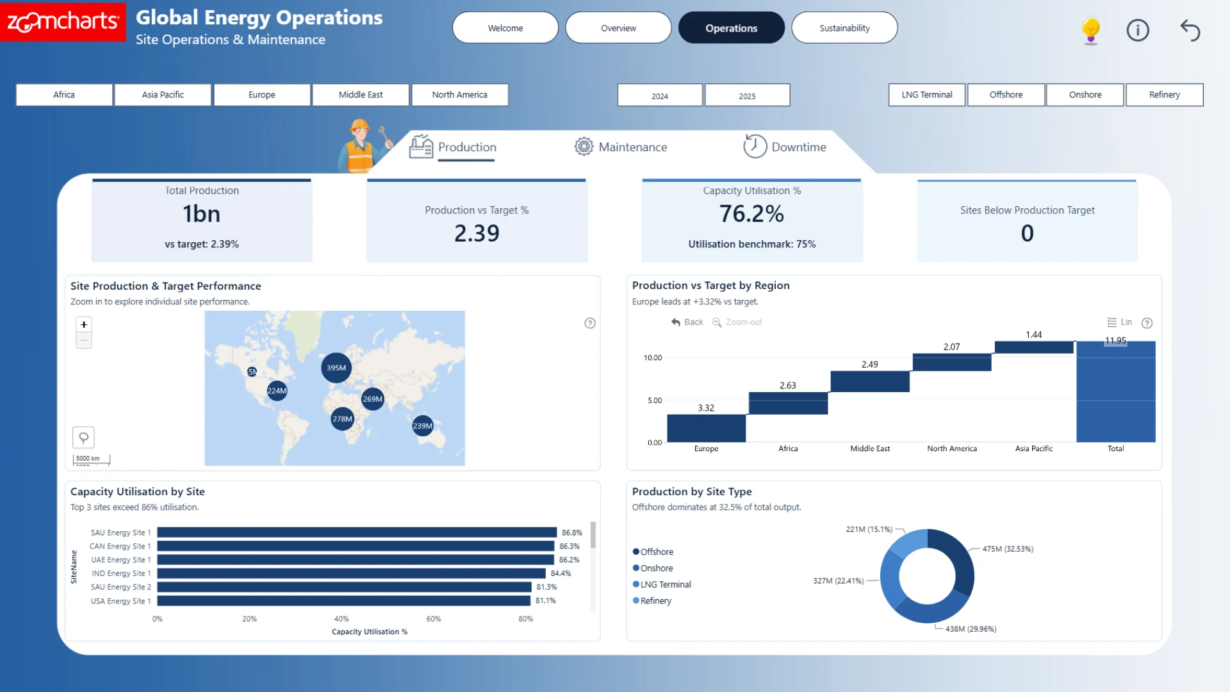The image size is (1230, 692).
Task: Click the 395M map bubble
Action: point(336,368)
